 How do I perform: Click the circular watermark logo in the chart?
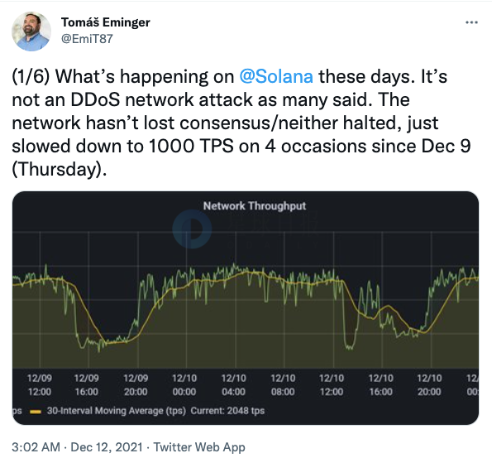(x=192, y=229)
